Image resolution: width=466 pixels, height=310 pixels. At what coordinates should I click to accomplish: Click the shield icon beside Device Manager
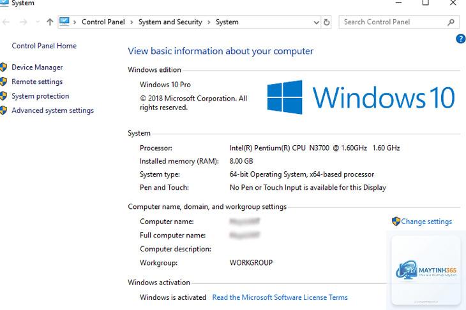[x=3, y=67]
